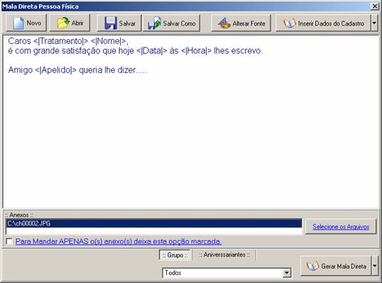
Task: Click the Anexos group label
Action: point(19,215)
